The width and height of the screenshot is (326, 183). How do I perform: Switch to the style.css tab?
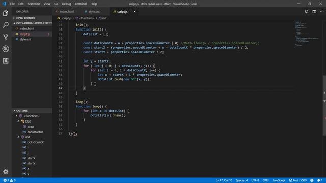94,11
